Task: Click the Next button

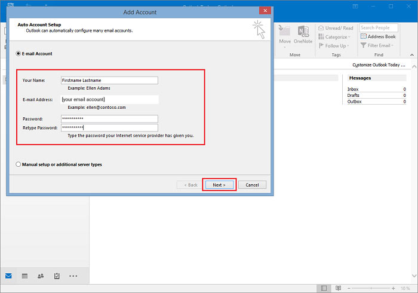Action: coord(219,185)
